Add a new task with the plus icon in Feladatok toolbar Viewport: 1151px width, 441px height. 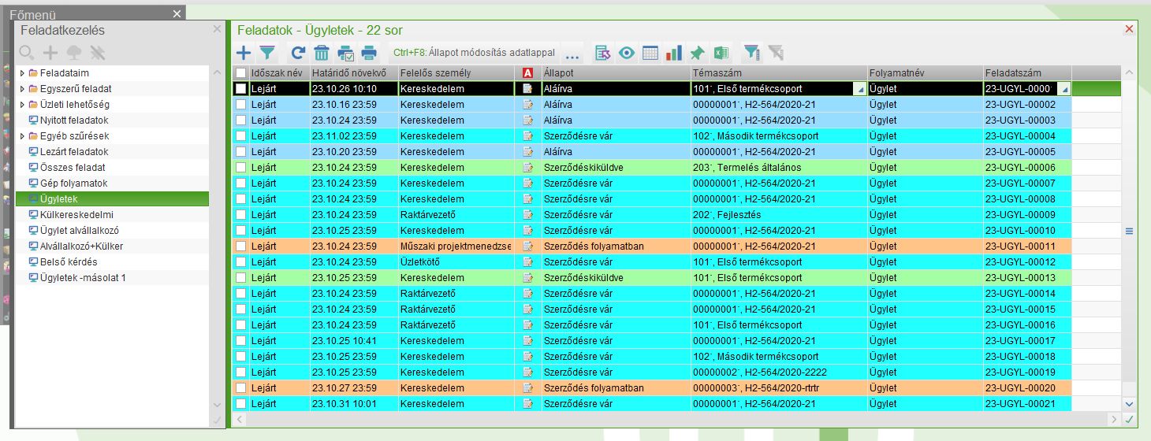point(244,53)
